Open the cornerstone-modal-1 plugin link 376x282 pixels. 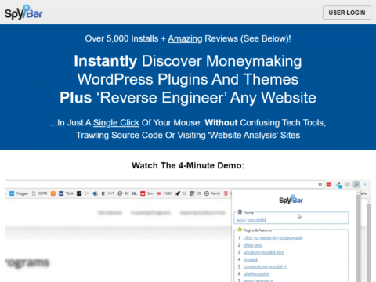(x=265, y=266)
